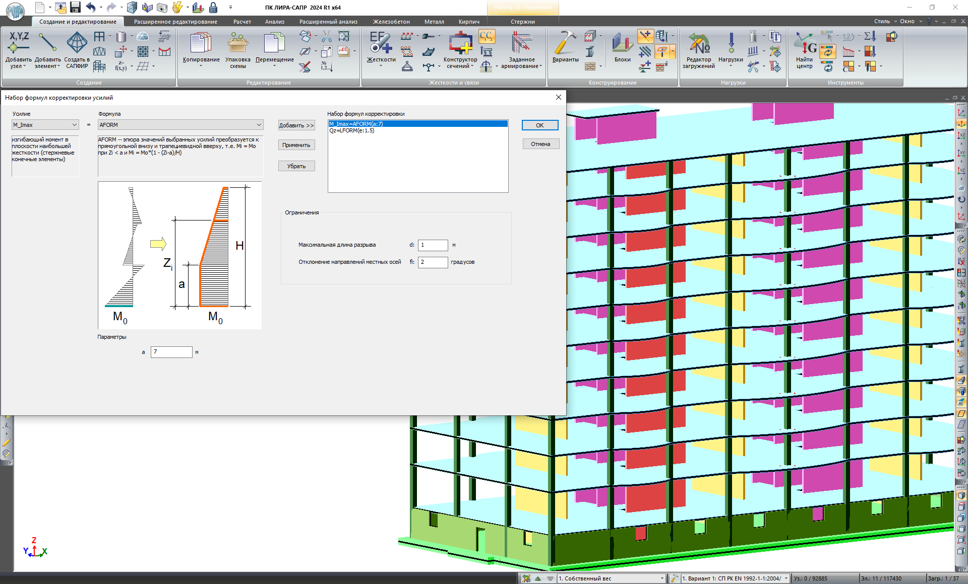Click the Отмена button
Image resolution: width=968 pixels, height=584 pixels.
click(x=540, y=144)
